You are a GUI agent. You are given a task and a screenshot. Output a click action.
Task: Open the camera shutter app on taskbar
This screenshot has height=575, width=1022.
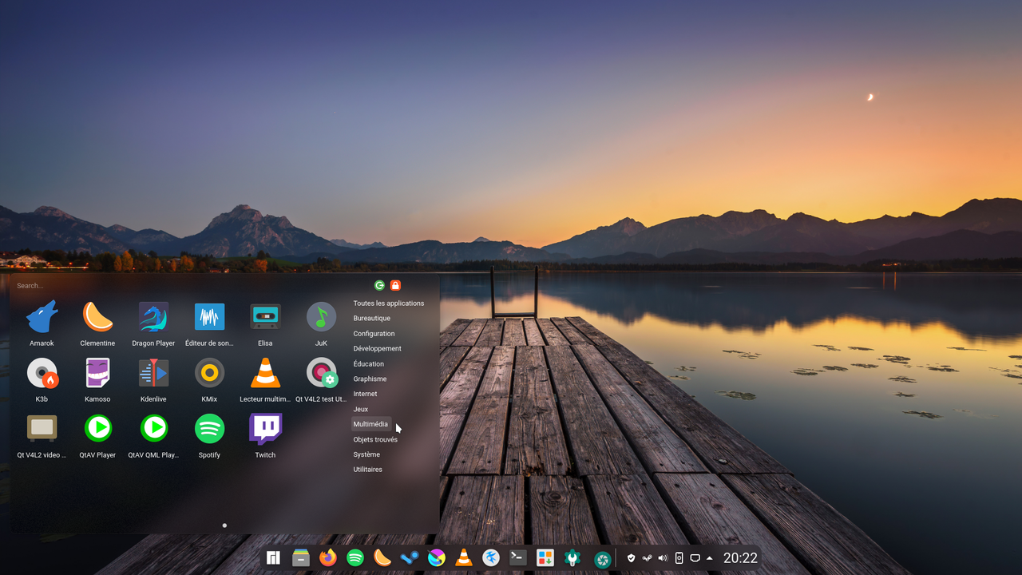pyautogui.click(x=603, y=559)
